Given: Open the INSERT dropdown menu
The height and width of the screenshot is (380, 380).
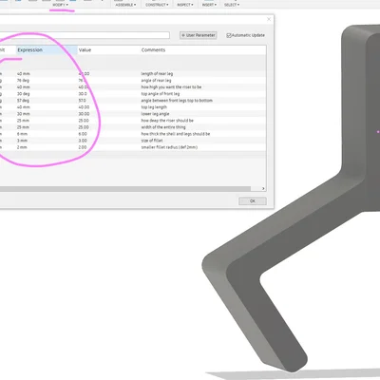Looking at the screenshot, I should [x=209, y=5].
